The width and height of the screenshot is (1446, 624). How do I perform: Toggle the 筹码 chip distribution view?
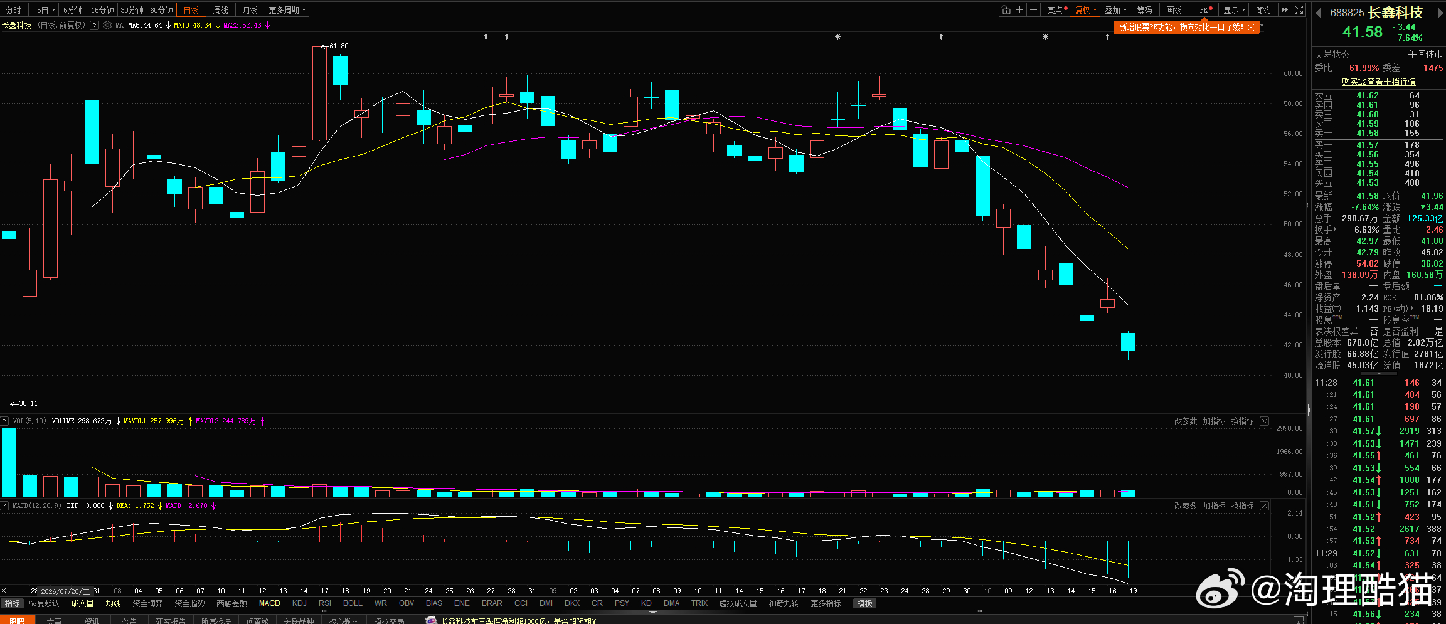point(1144,10)
